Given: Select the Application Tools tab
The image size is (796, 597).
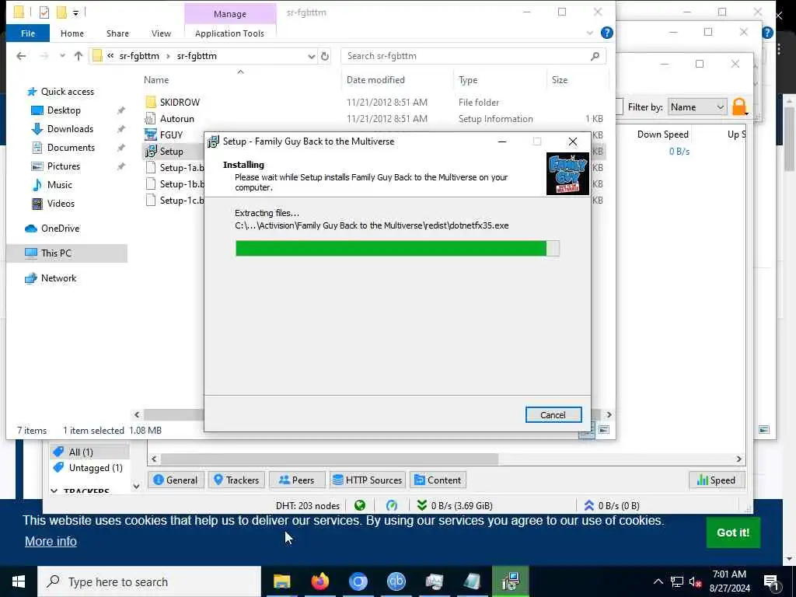Looking at the screenshot, I should [x=229, y=33].
